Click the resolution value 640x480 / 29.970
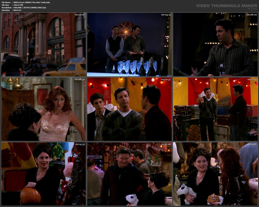The width and height of the screenshot is (259, 207). [x=30, y=8]
